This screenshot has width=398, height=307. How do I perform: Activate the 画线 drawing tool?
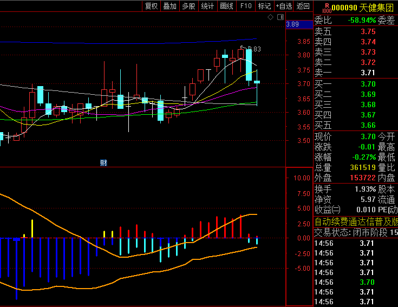226,6
